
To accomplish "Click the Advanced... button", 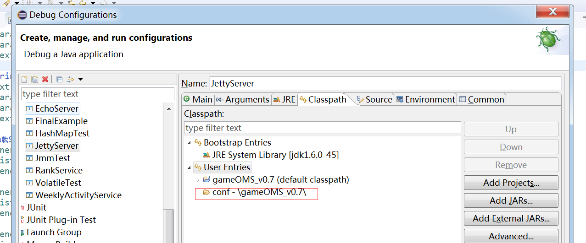I will 511,236.
